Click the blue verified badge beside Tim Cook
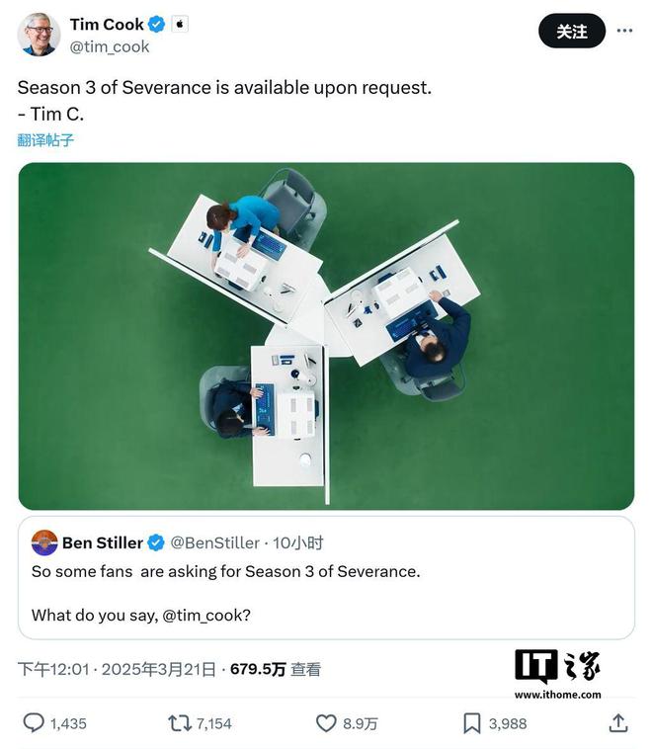The image size is (652, 749). [156, 24]
